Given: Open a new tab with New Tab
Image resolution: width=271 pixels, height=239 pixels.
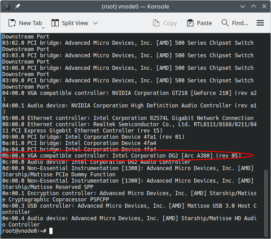Looking at the screenshot, I should (25, 23).
